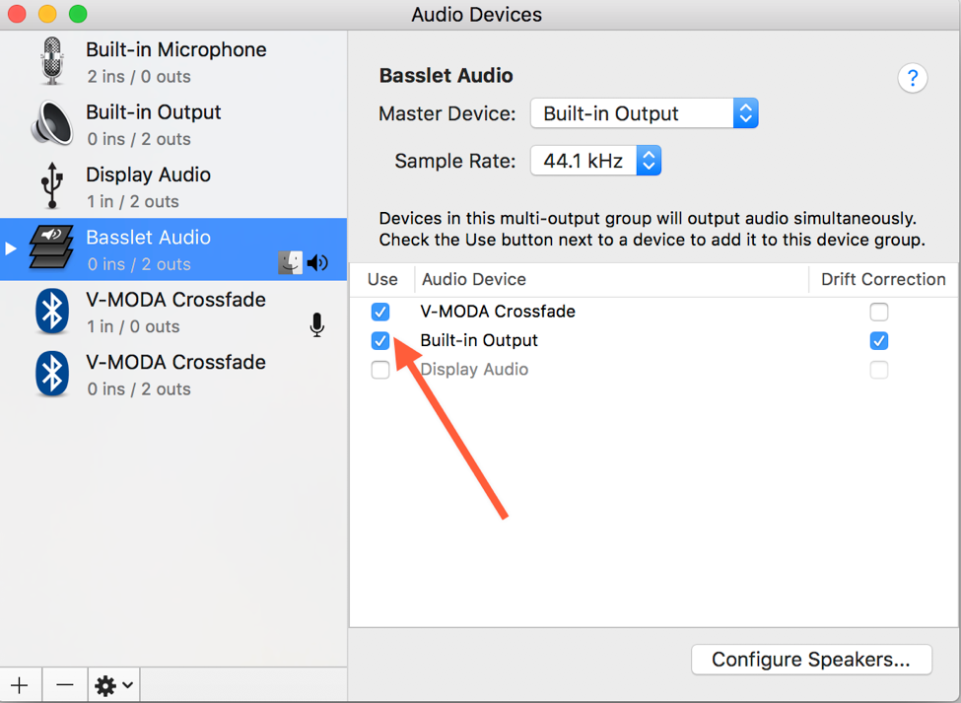This screenshot has height=703, width=961.
Task: Uncheck Use for Built-in Output
Action: click(380, 341)
